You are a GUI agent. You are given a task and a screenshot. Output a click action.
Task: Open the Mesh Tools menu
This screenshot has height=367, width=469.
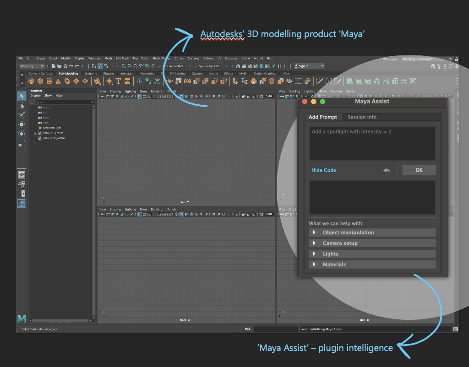pos(141,58)
